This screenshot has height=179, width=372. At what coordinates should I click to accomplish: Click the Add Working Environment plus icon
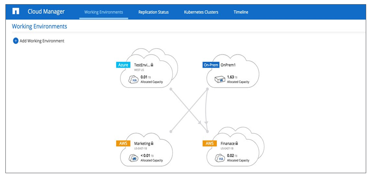click(x=15, y=41)
